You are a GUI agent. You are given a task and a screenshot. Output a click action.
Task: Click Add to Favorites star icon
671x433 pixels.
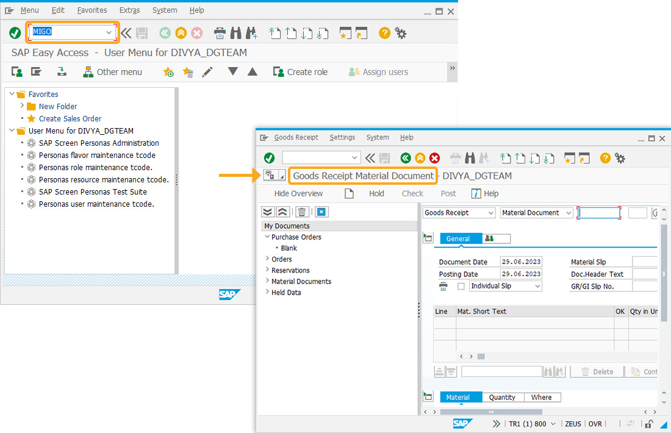pos(168,72)
